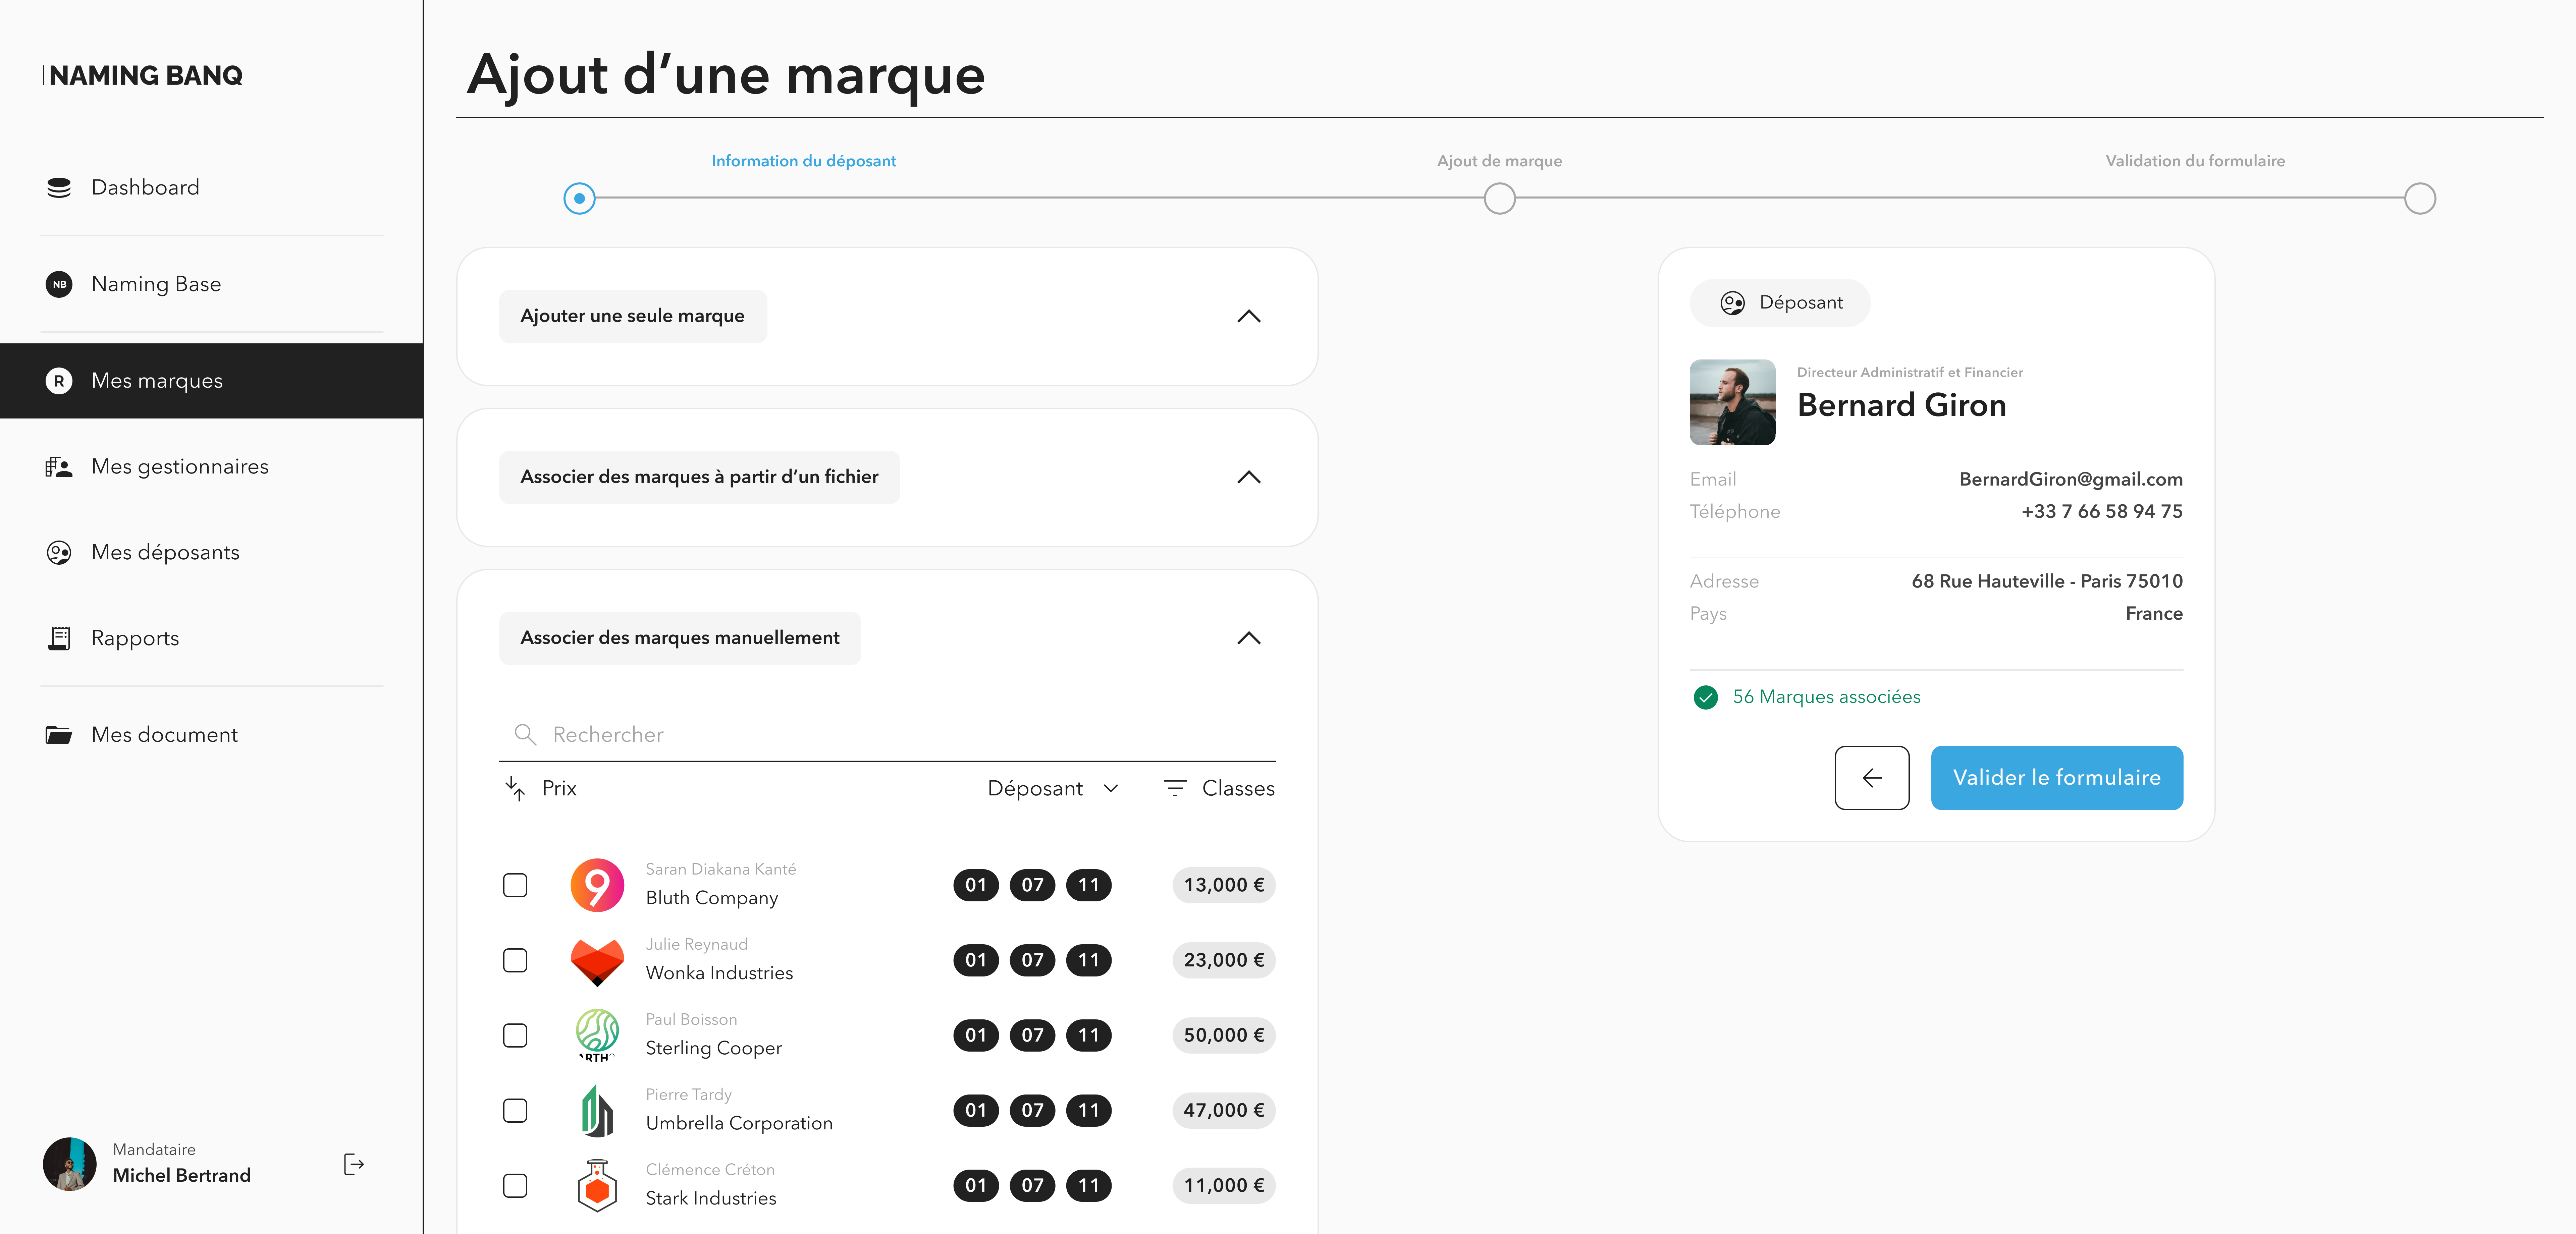Select the Information du déposant step circle

point(579,198)
